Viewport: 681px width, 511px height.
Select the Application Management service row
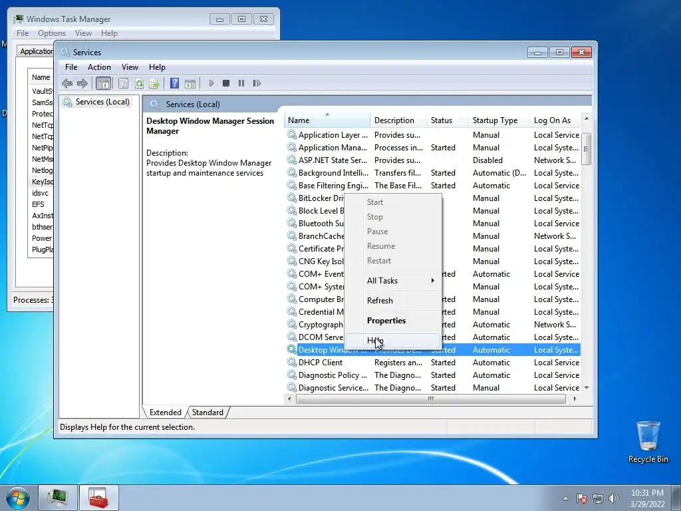[432, 147]
